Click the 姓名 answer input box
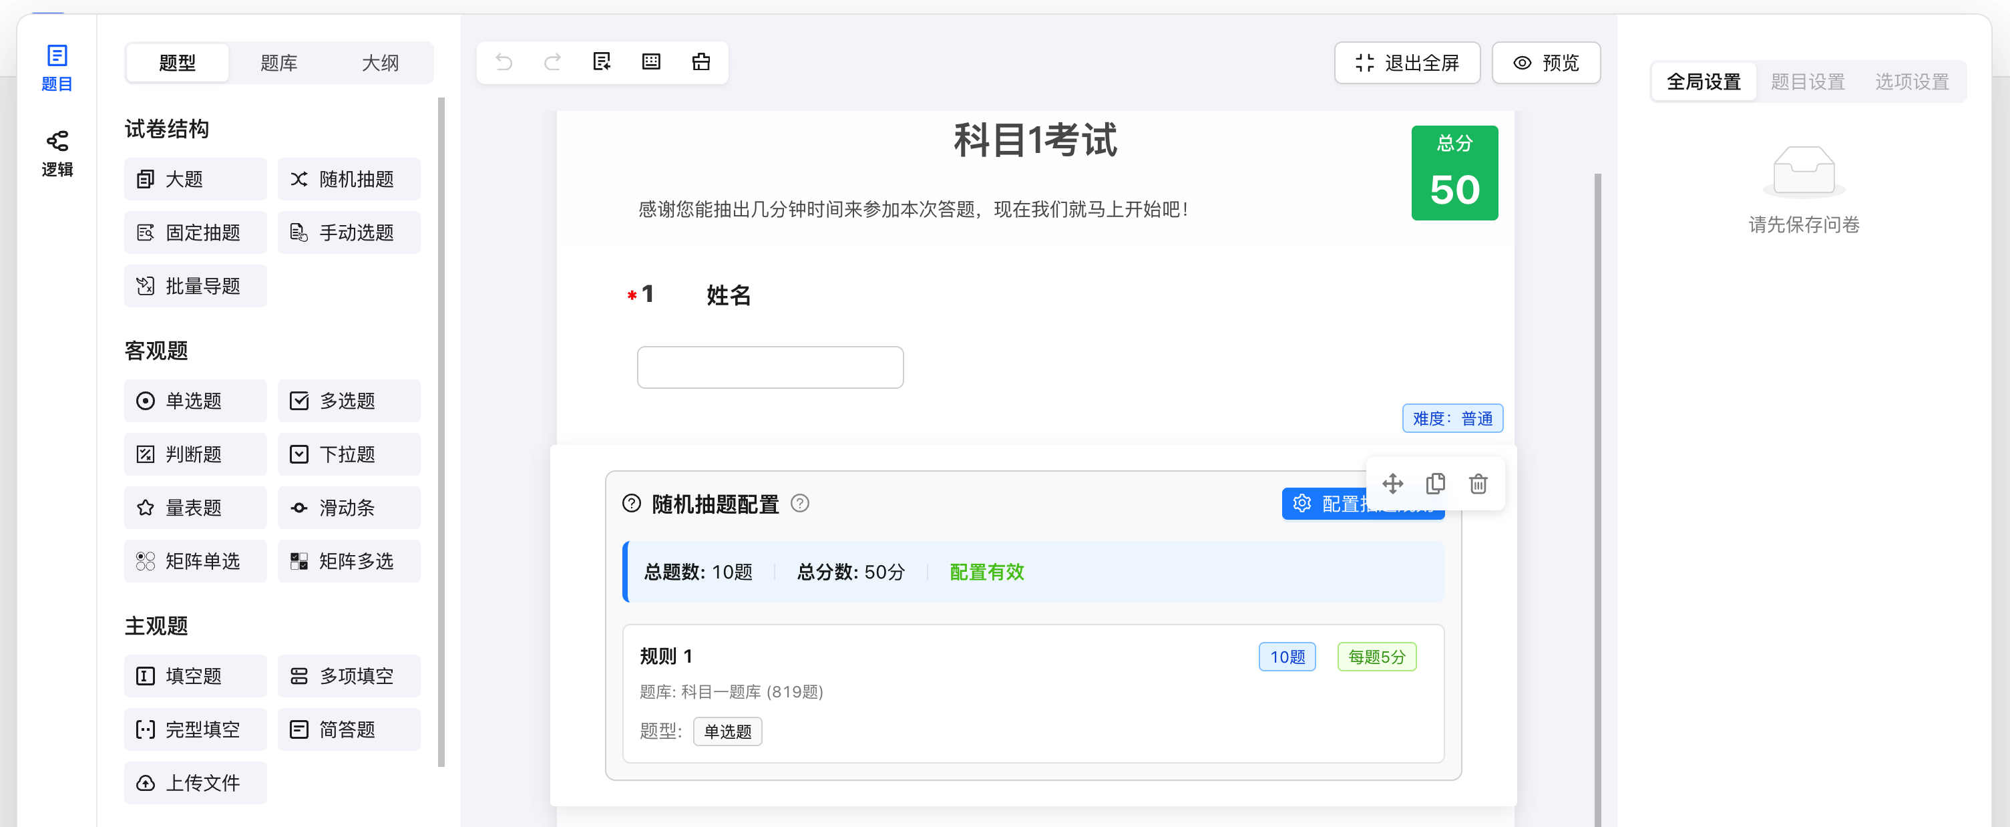This screenshot has width=2010, height=827. (770, 367)
